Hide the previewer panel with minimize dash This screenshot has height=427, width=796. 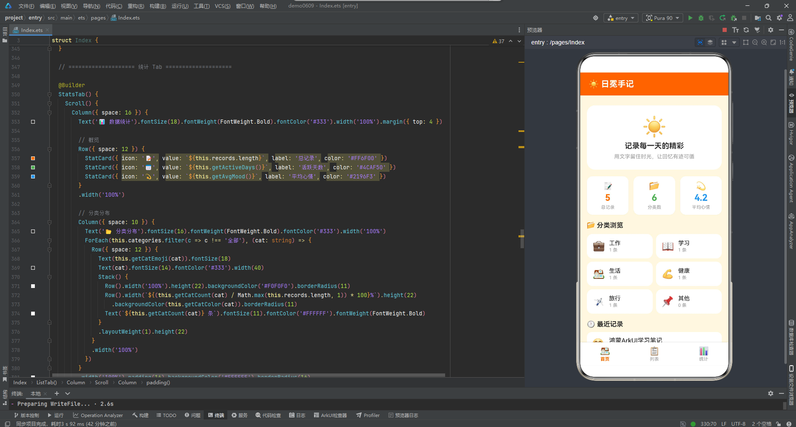[781, 30]
